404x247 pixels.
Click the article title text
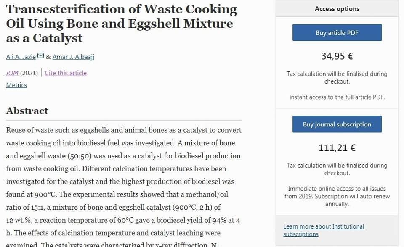[x=121, y=24]
